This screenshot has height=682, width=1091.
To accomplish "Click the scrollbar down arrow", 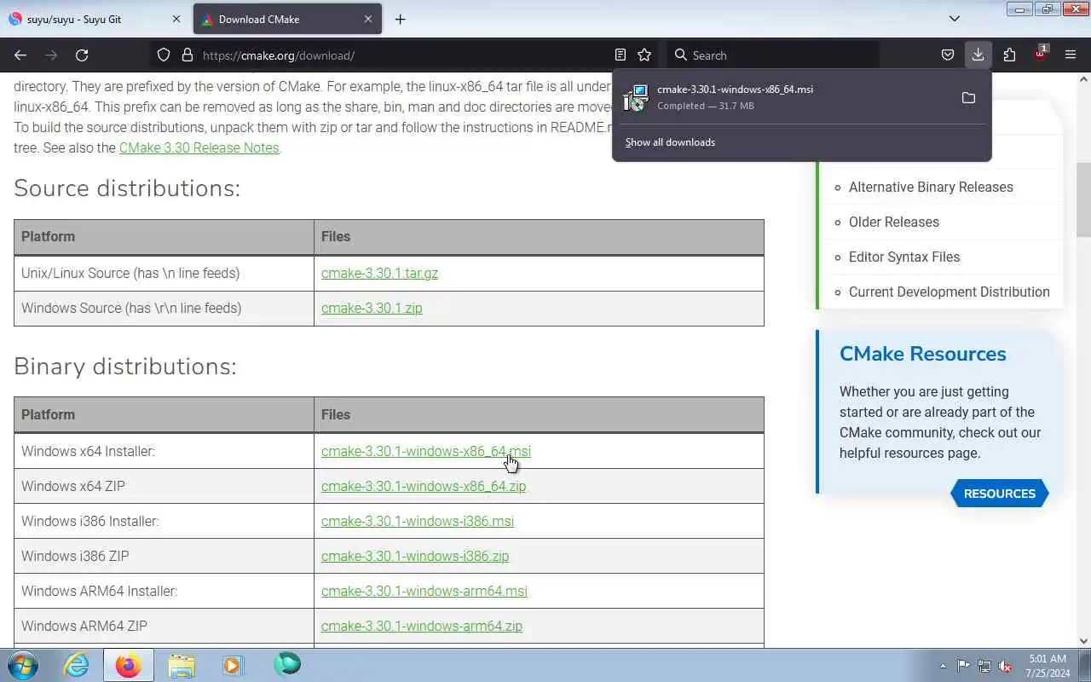I will [x=1083, y=640].
